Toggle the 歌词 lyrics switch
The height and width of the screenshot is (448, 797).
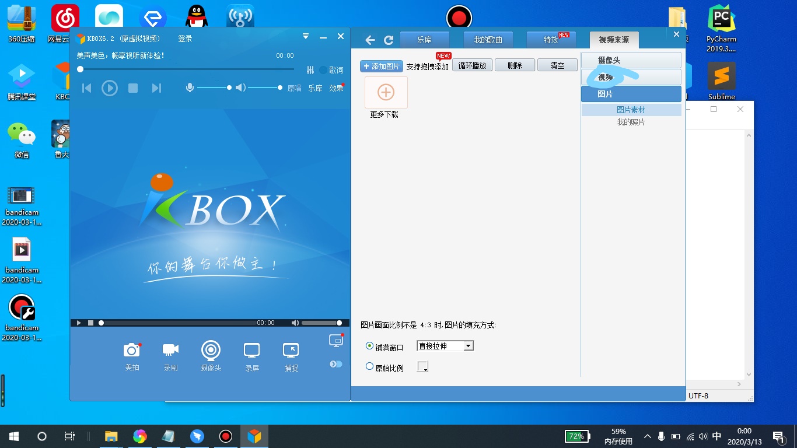[x=323, y=70]
